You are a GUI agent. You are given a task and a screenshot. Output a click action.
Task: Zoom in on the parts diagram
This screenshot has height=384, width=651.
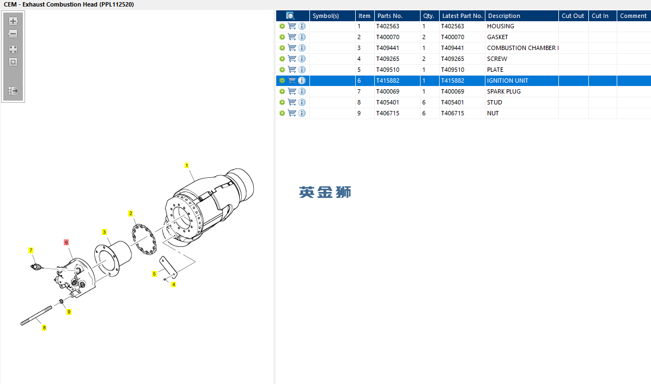point(13,21)
